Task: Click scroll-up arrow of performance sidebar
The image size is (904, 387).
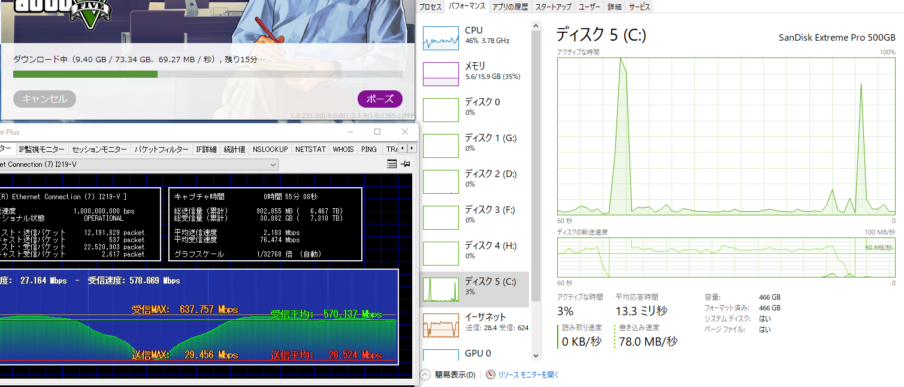Action: click(x=536, y=26)
